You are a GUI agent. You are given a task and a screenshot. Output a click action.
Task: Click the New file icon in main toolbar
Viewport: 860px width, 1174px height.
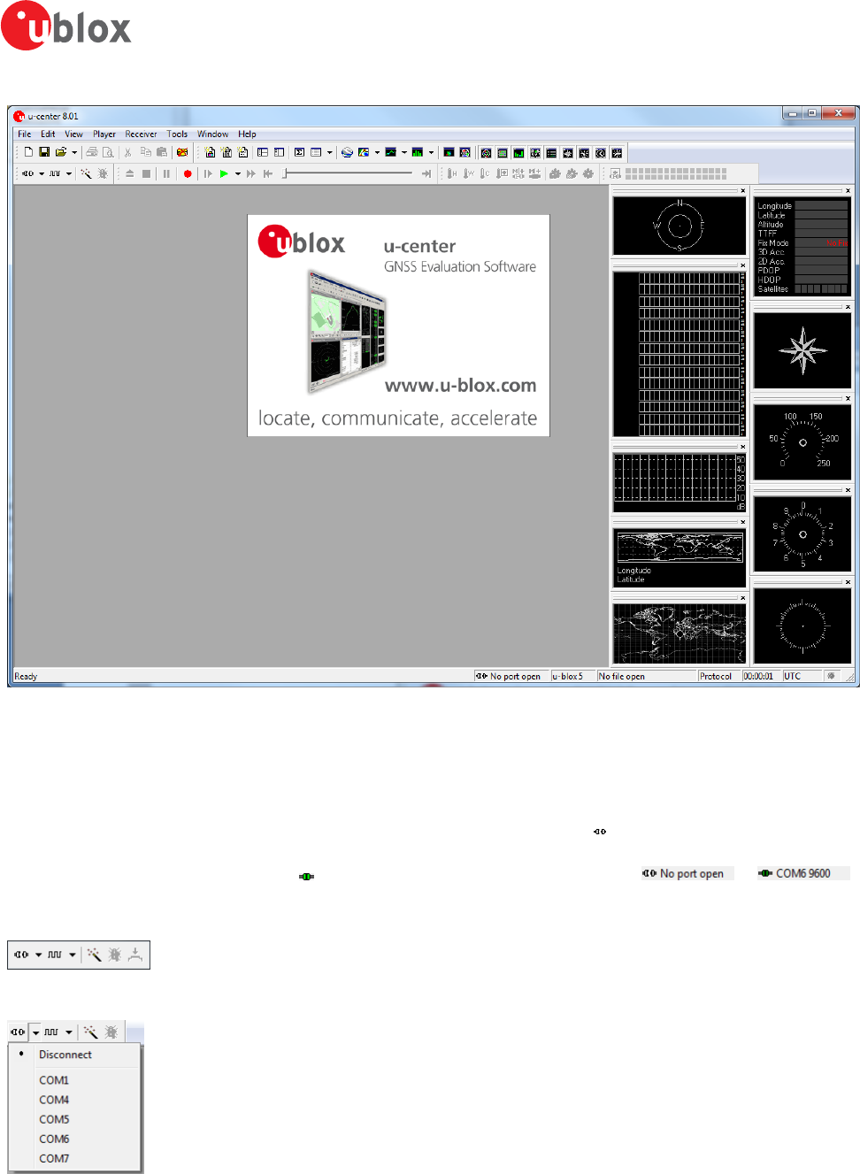[x=28, y=152]
